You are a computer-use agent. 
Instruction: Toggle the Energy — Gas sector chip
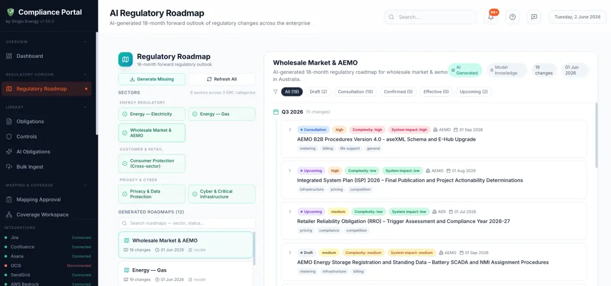(222, 114)
